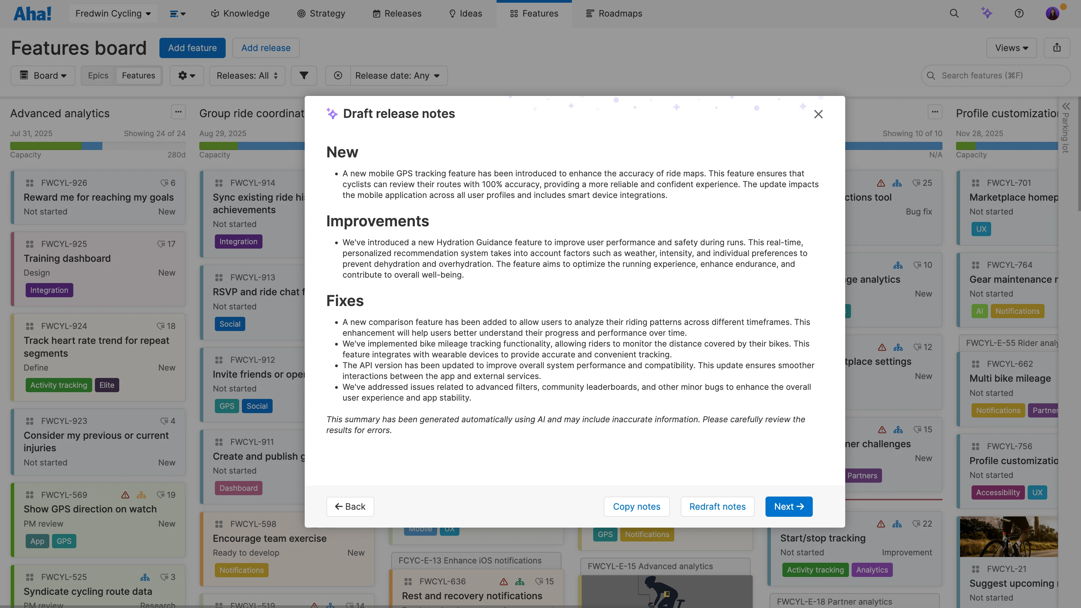Screen dimensions: 1081x608
Task: Click the Copy notes button
Action: point(636,506)
